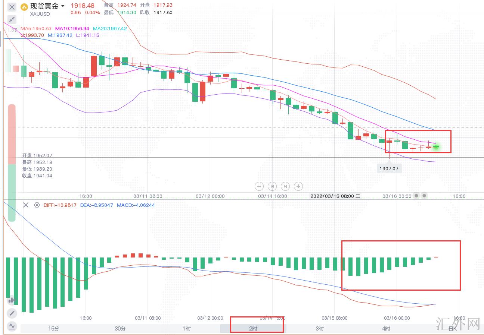Switch to the 15分 timeframe
This screenshot has width=484, height=335.
click(x=53, y=328)
